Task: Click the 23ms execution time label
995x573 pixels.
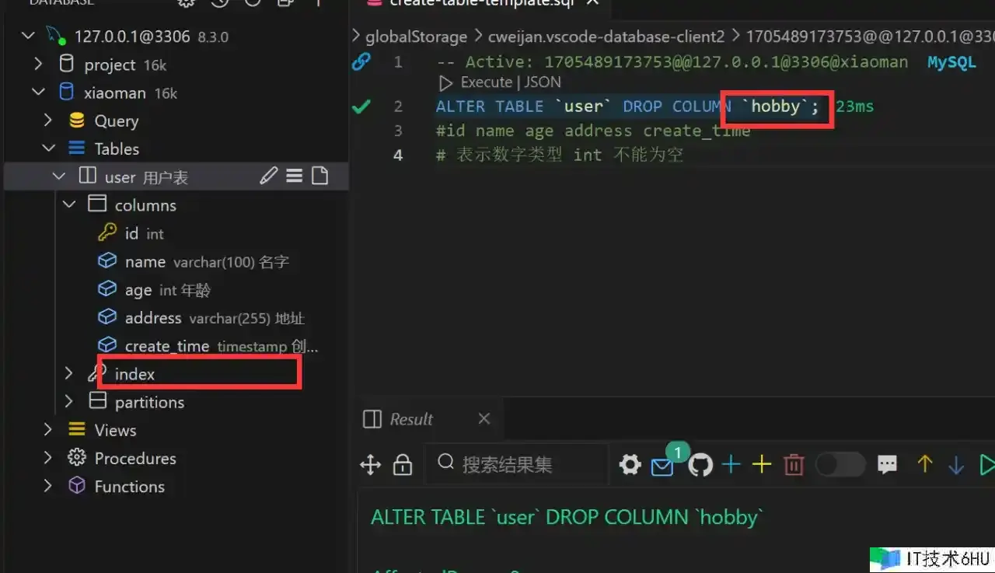Action: tap(855, 107)
